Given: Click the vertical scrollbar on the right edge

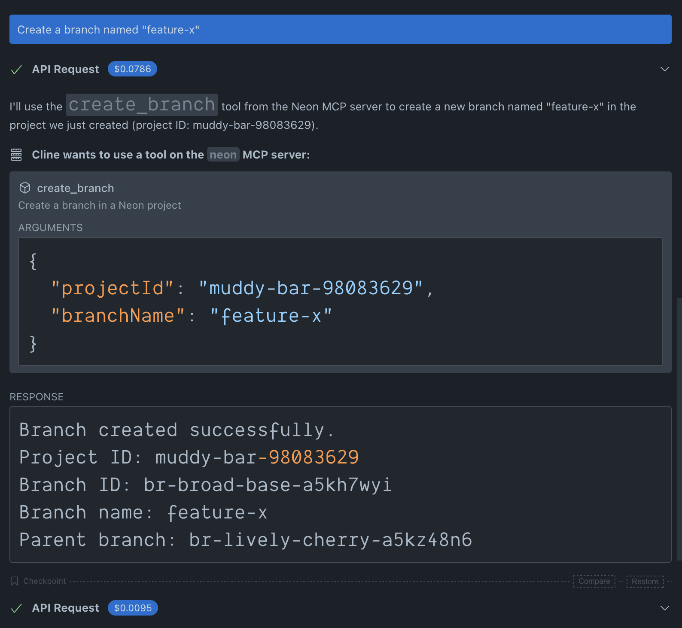Looking at the screenshot, I should pos(679,430).
